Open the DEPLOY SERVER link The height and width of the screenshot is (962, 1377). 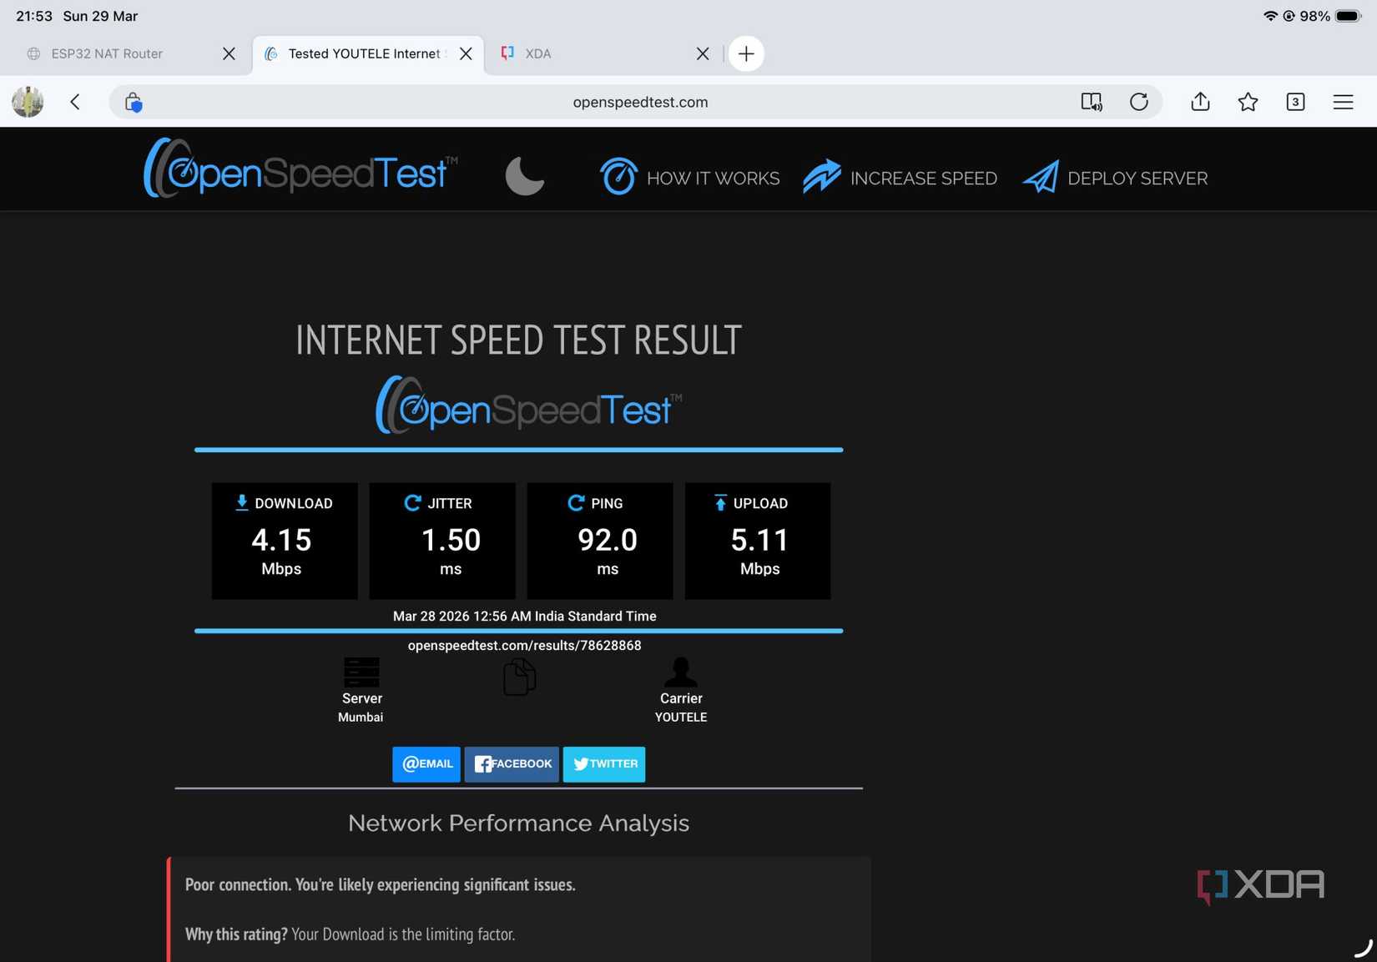[1115, 177]
